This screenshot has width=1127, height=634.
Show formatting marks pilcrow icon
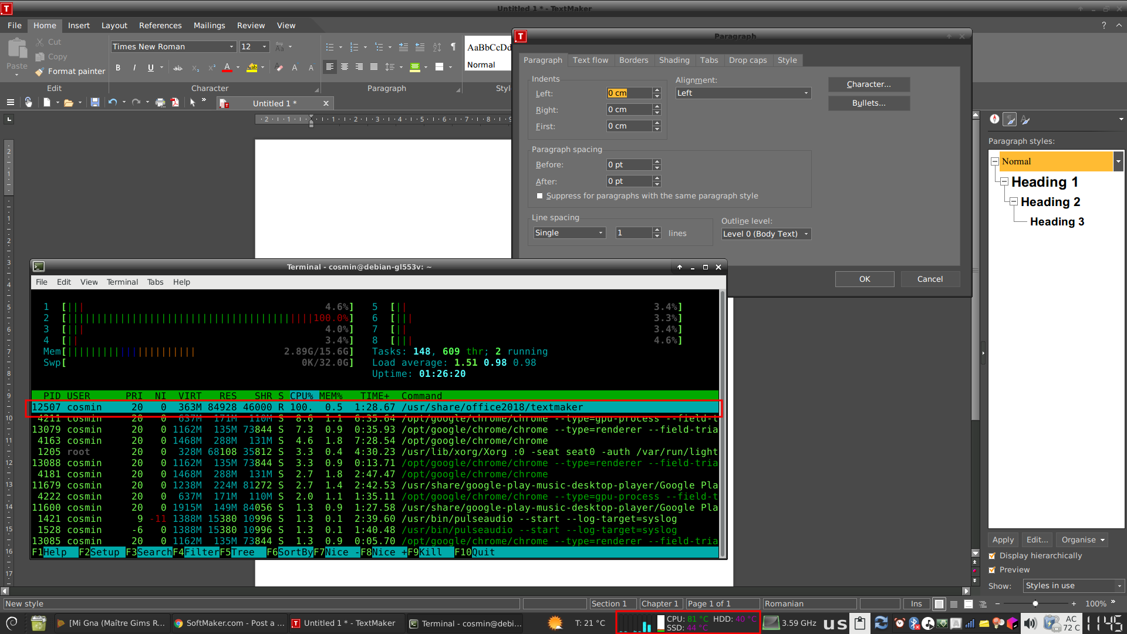[453, 47]
